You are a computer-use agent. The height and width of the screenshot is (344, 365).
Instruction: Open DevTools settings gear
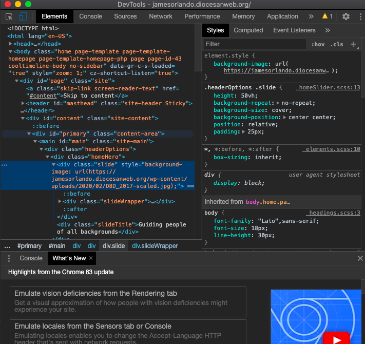[x=345, y=16]
